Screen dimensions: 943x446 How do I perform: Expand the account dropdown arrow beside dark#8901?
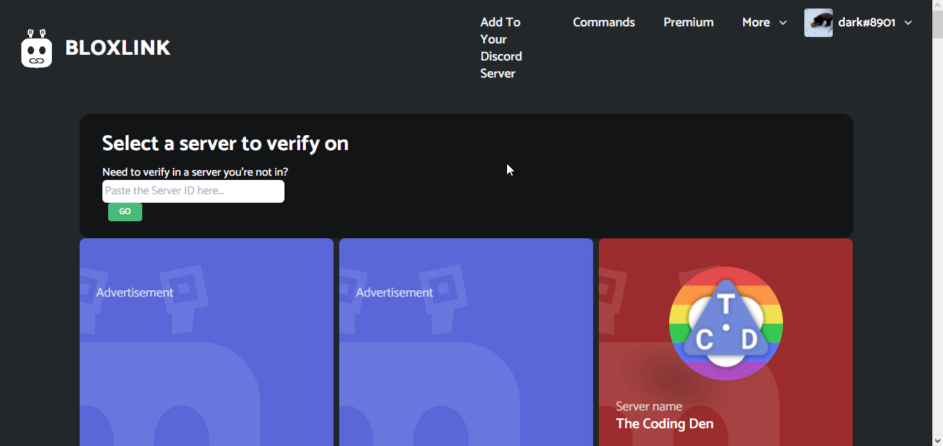[907, 23]
